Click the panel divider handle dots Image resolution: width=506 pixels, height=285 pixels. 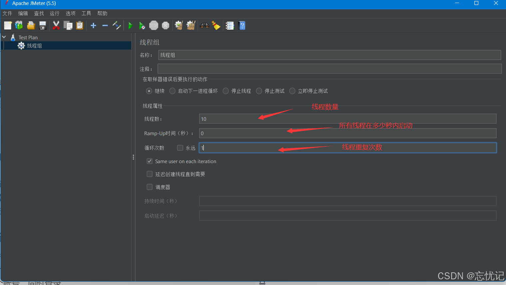pos(133,157)
